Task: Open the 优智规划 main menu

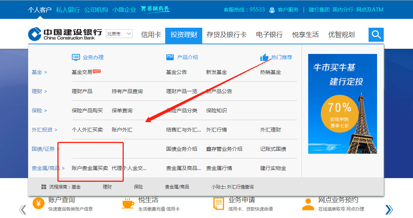Action: pyautogui.click(x=342, y=35)
